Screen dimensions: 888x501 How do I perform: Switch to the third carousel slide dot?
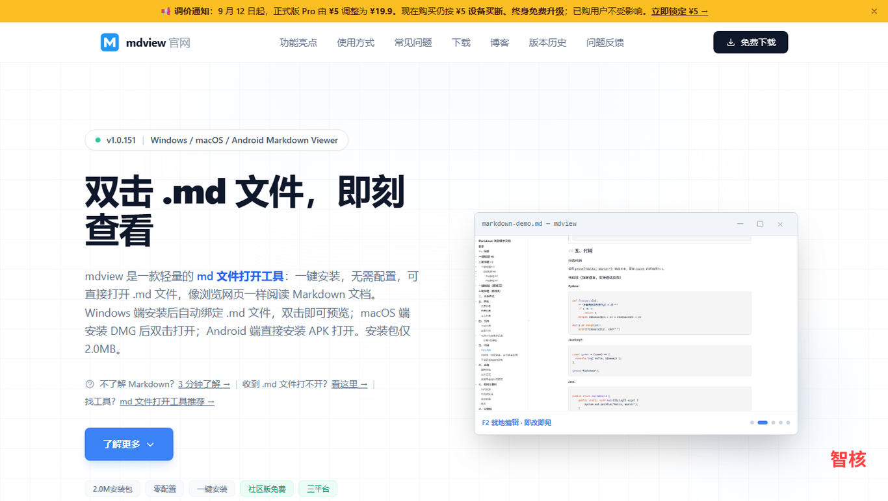(774, 422)
